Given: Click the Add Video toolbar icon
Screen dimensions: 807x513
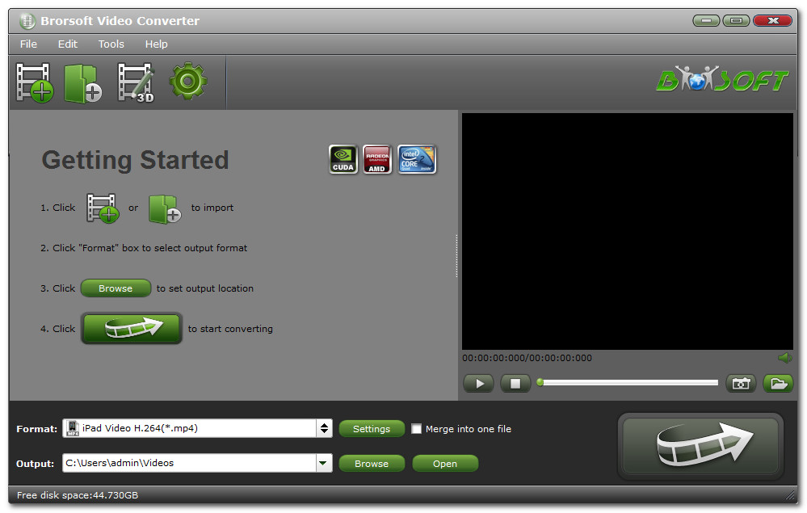Looking at the screenshot, I should click(35, 82).
